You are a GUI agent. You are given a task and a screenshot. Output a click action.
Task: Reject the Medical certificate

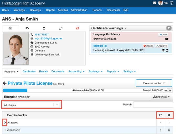click(148, 46)
